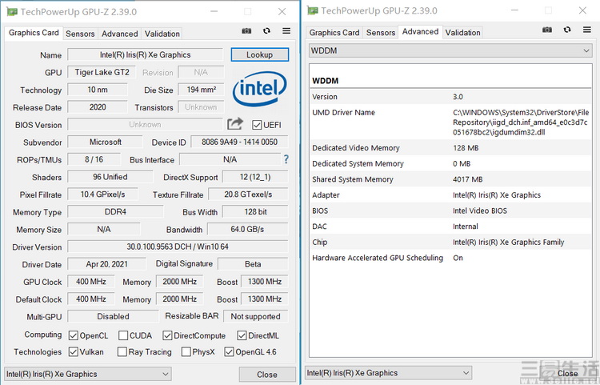Switch to Graphics Card tab in right window
Viewport: 600px width, 385px height.
334,33
